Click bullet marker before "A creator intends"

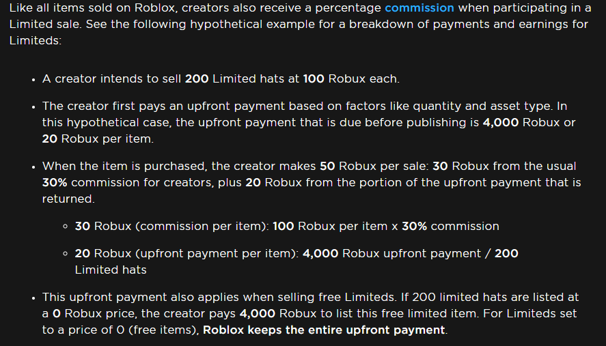click(x=33, y=80)
